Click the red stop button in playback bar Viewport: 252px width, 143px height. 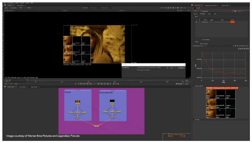(x=110, y=84)
